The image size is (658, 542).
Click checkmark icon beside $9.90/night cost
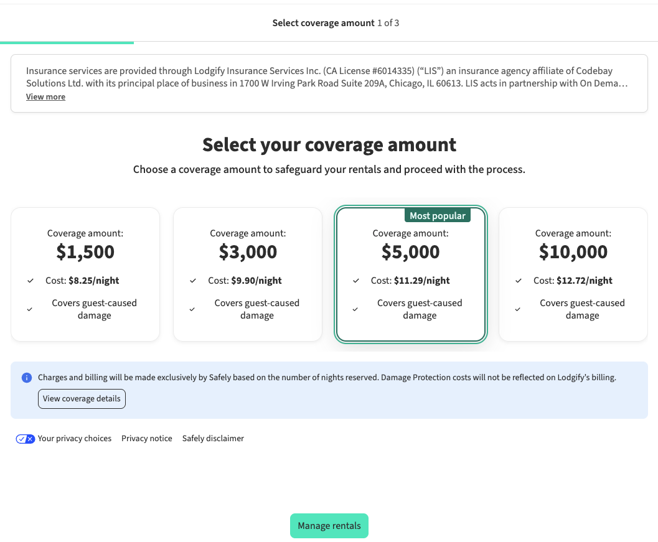click(193, 281)
